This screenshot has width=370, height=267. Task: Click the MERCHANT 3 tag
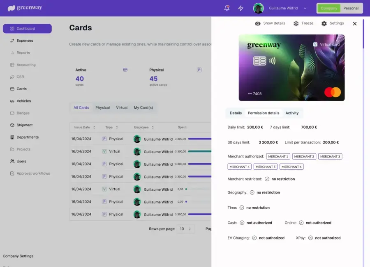330,156
